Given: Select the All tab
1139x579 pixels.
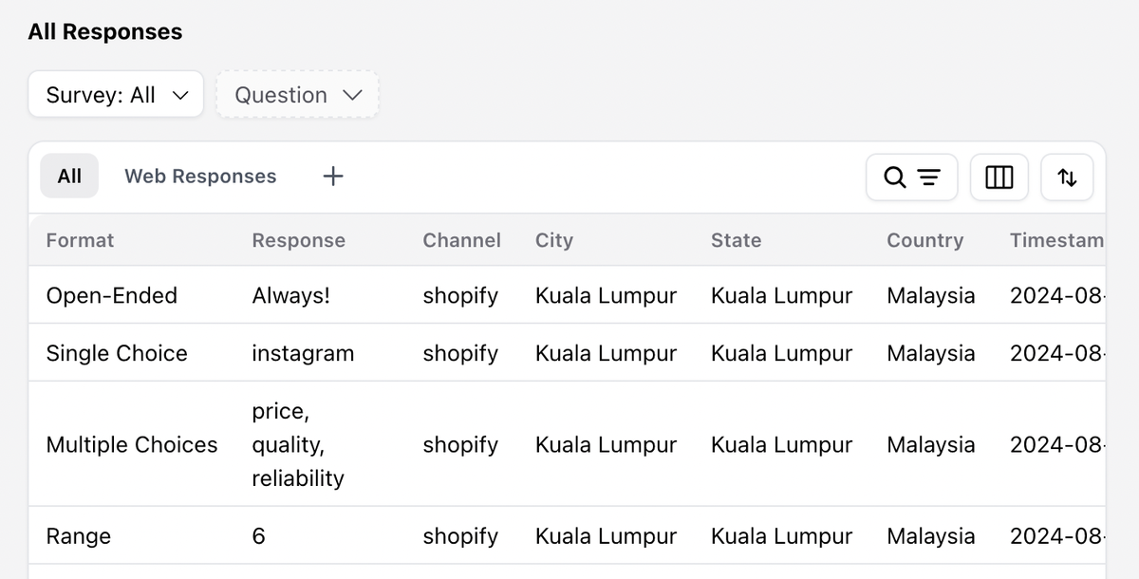Looking at the screenshot, I should 69,177.
